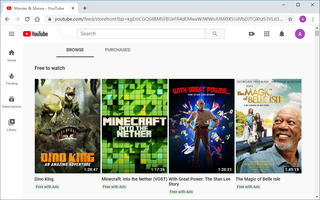Open Subscriptions in the sidebar
Image resolution: width=320 pixels, height=200 pixels.
[x=12, y=102]
